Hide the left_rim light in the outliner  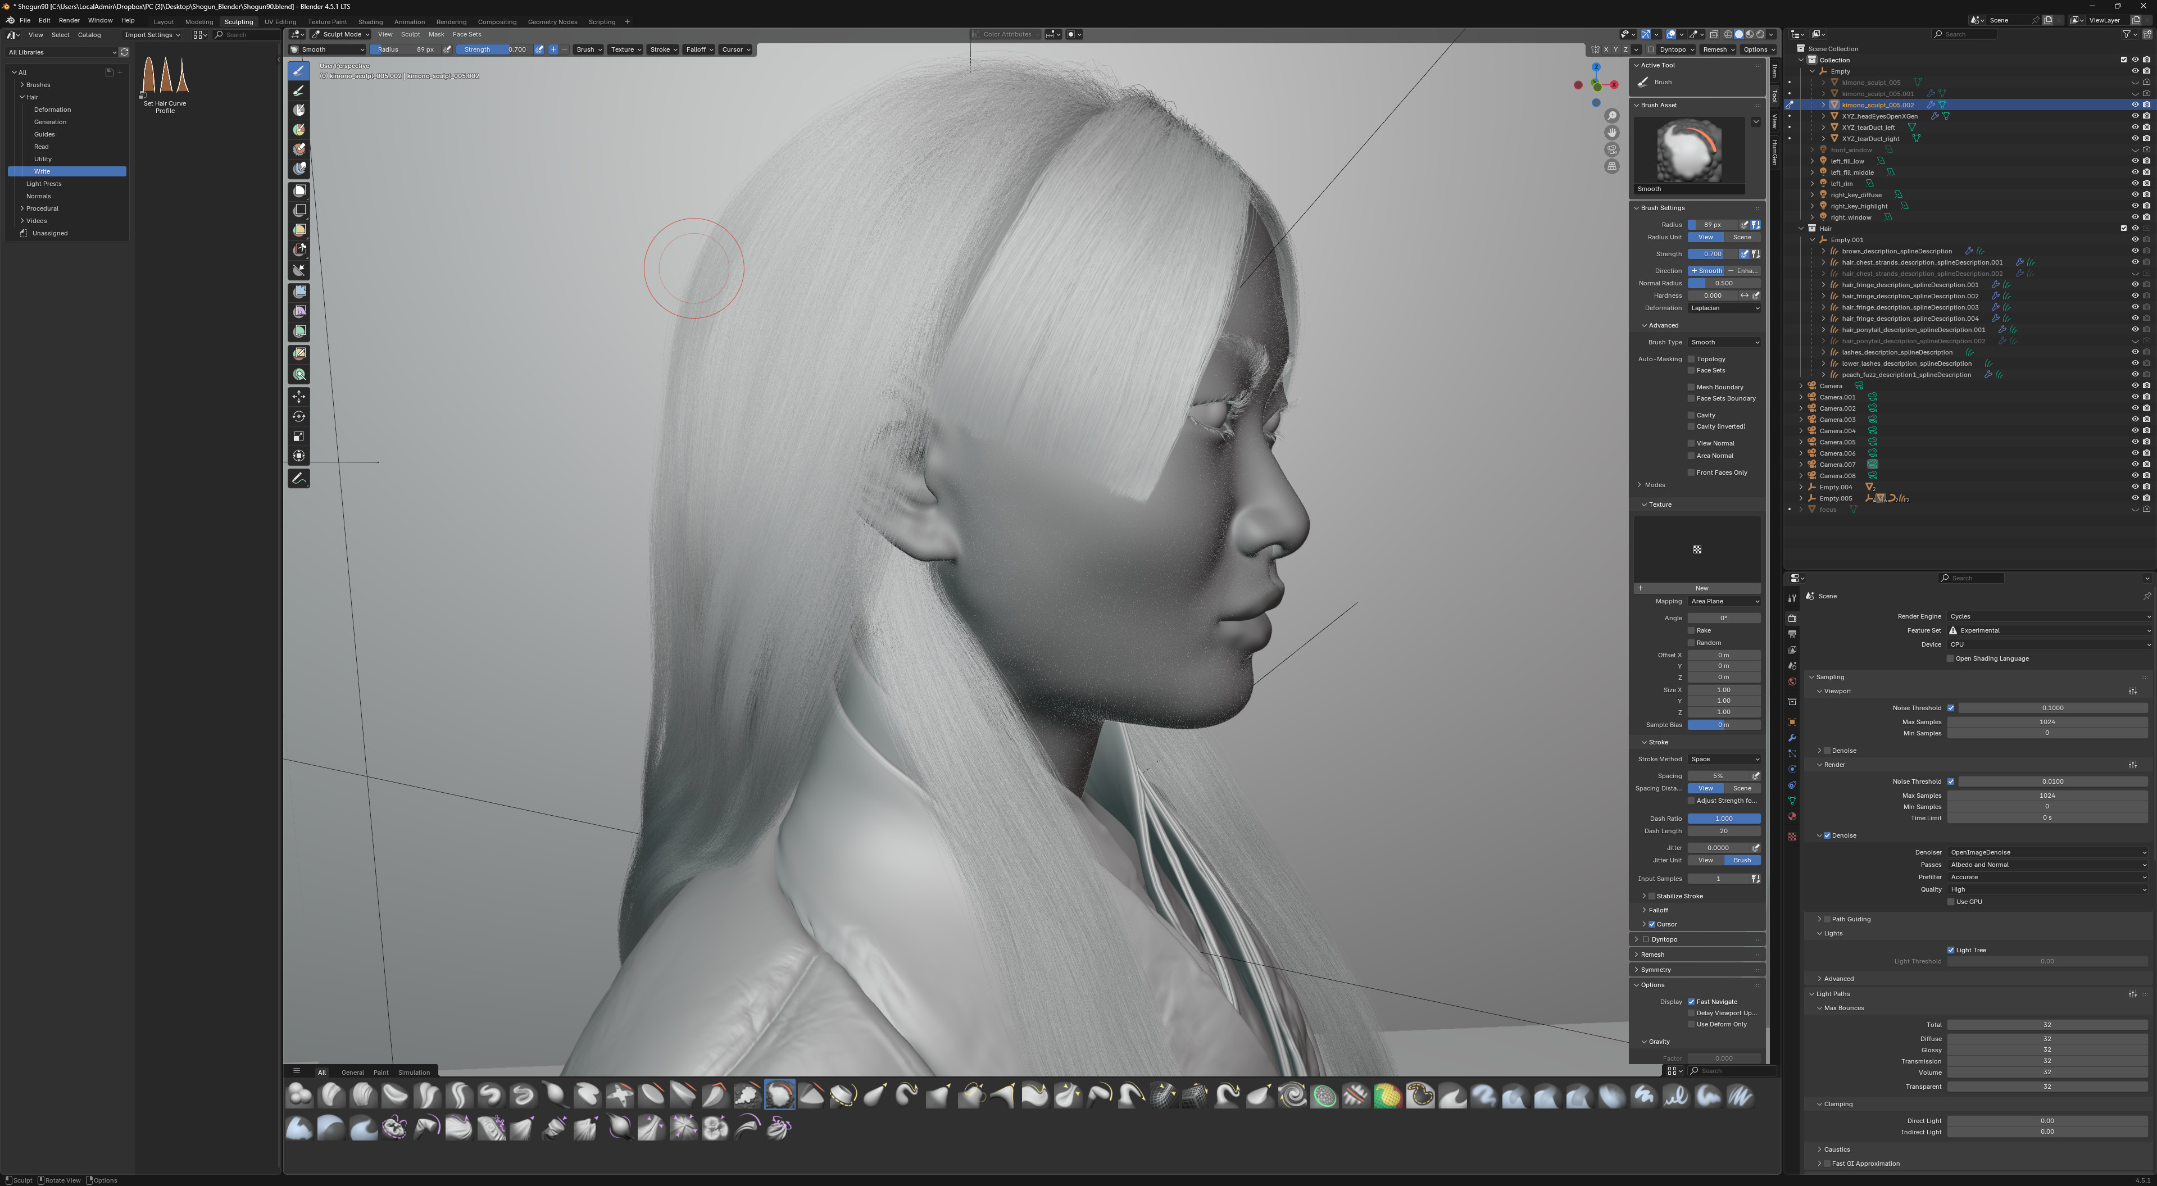(x=2135, y=183)
